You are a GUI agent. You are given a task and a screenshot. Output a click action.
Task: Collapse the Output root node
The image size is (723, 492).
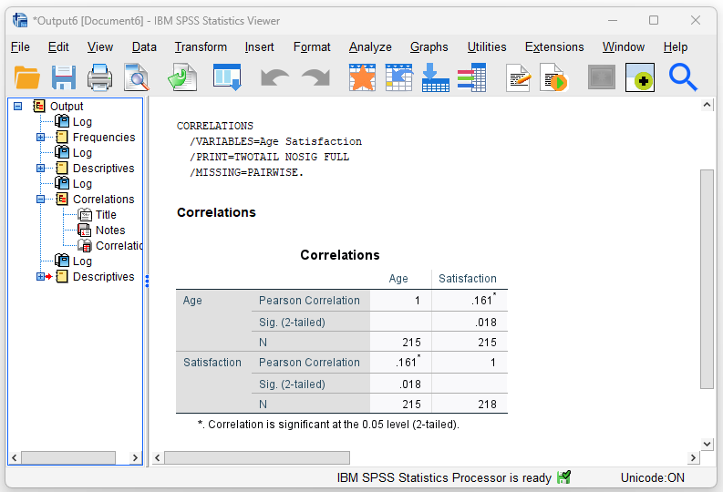(18, 106)
